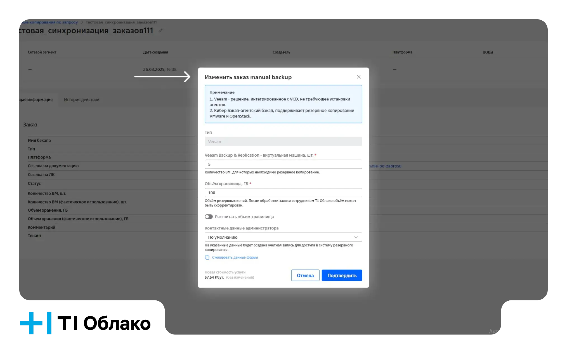This screenshot has width=567, height=354.
Task: Click the pencil edit icon beside order title
Action: 160,31
